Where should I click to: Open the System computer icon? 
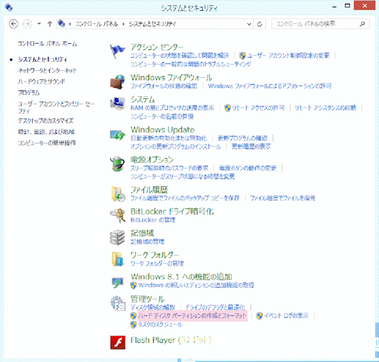click(x=117, y=103)
